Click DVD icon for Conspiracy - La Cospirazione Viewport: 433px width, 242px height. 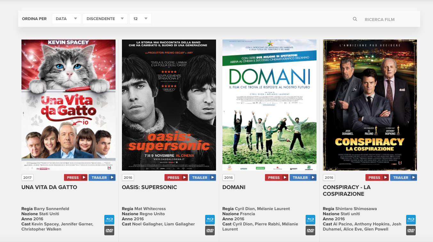pyautogui.click(x=411, y=231)
